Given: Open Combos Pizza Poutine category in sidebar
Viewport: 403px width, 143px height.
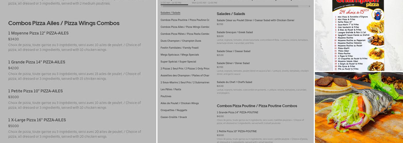Looking at the screenshot, I should (185, 20).
